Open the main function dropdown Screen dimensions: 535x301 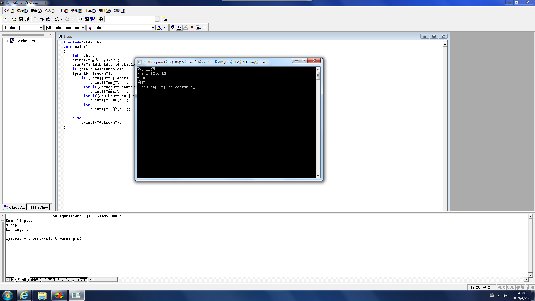click(153, 28)
